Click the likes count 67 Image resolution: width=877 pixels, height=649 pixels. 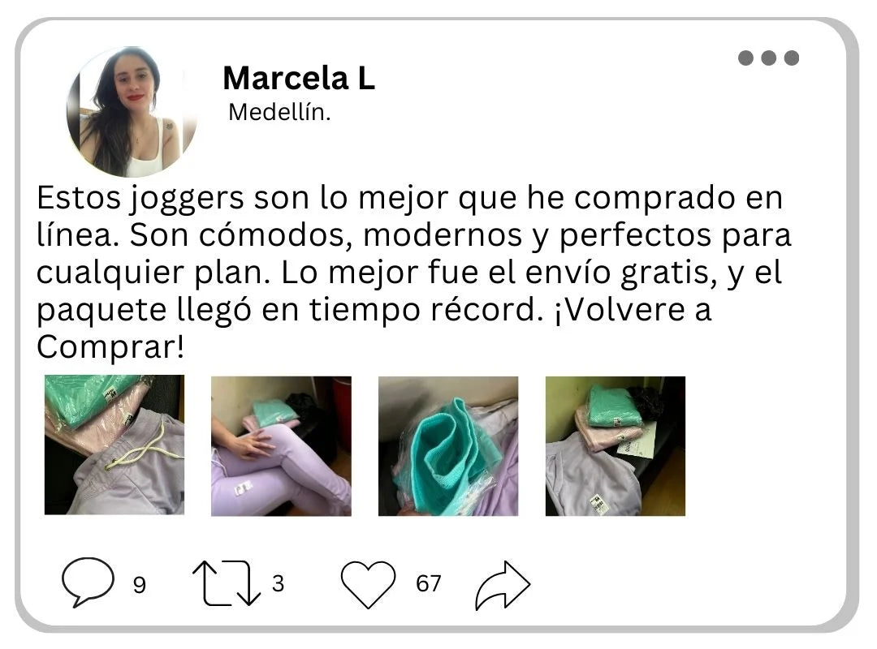[429, 583]
